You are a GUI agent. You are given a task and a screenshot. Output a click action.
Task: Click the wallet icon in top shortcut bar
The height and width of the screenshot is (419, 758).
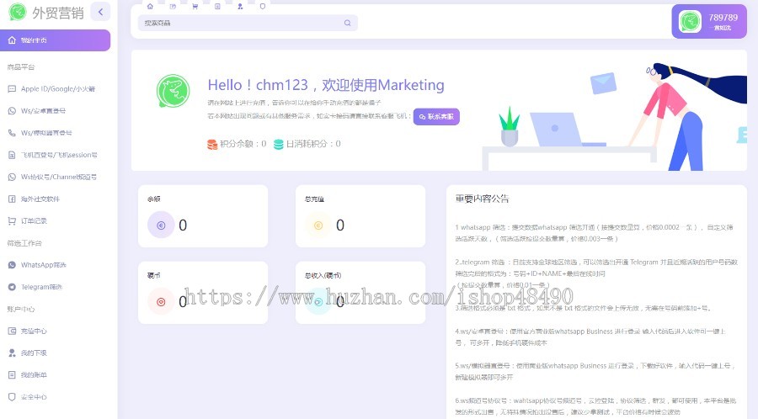point(173,6)
